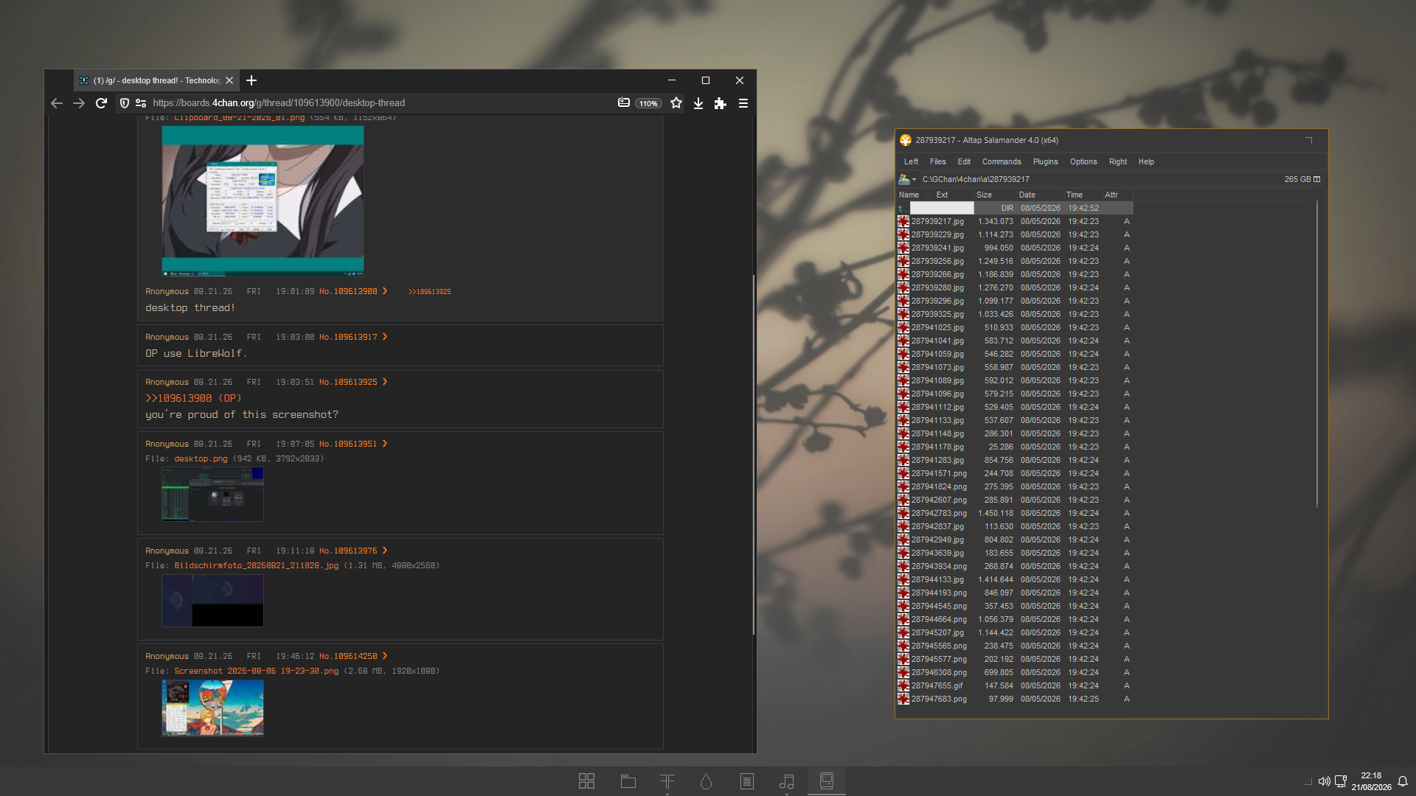Open the desktop.png image thumbnail
This screenshot has height=796, width=1416.
pos(212,494)
